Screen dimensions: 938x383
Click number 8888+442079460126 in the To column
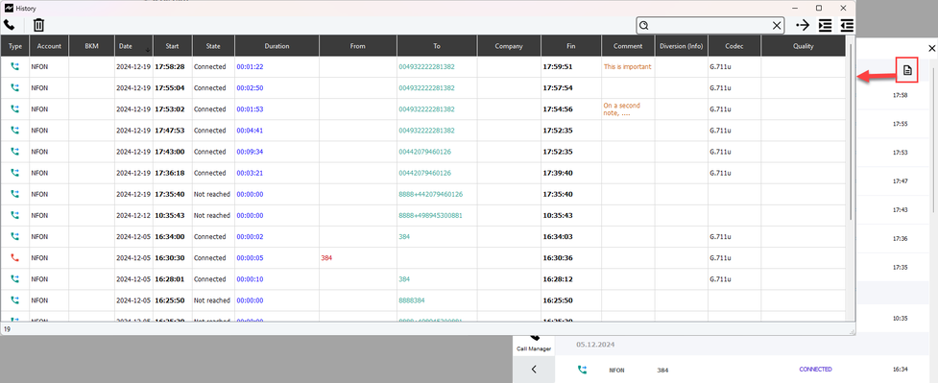pyautogui.click(x=431, y=194)
